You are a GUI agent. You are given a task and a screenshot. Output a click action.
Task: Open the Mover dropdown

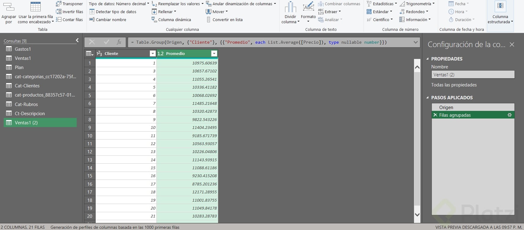(x=217, y=12)
